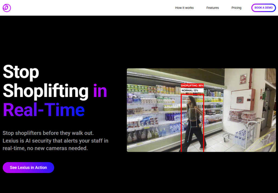Open the How it works section

pos(184,8)
